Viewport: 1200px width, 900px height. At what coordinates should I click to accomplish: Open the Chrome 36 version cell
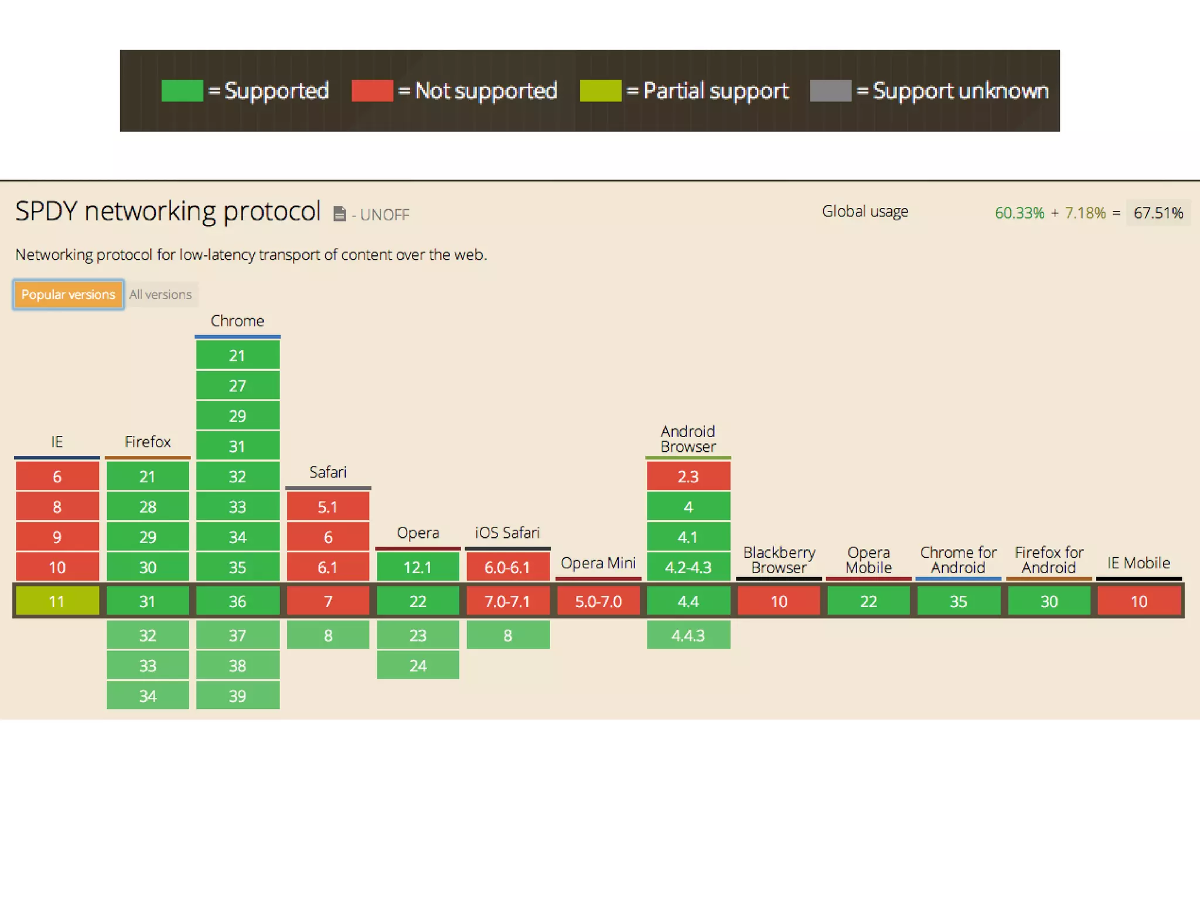(237, 601)
